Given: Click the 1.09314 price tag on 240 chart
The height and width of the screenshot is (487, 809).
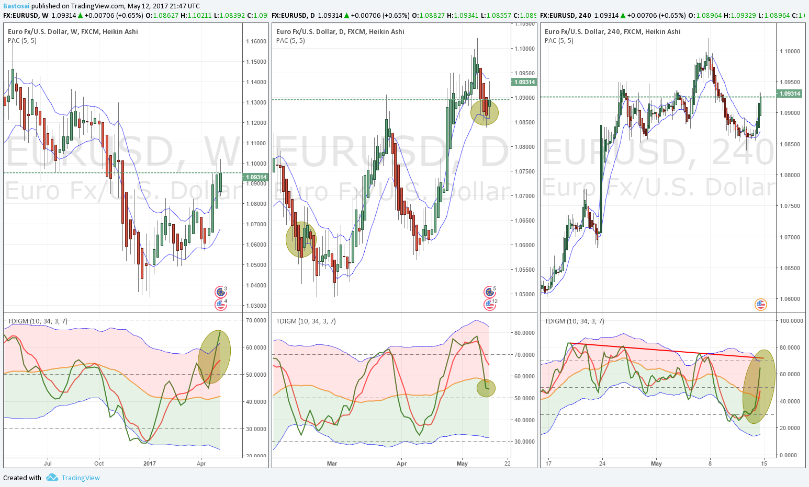Looking at the screenshot, I should (x=790, y=94).
